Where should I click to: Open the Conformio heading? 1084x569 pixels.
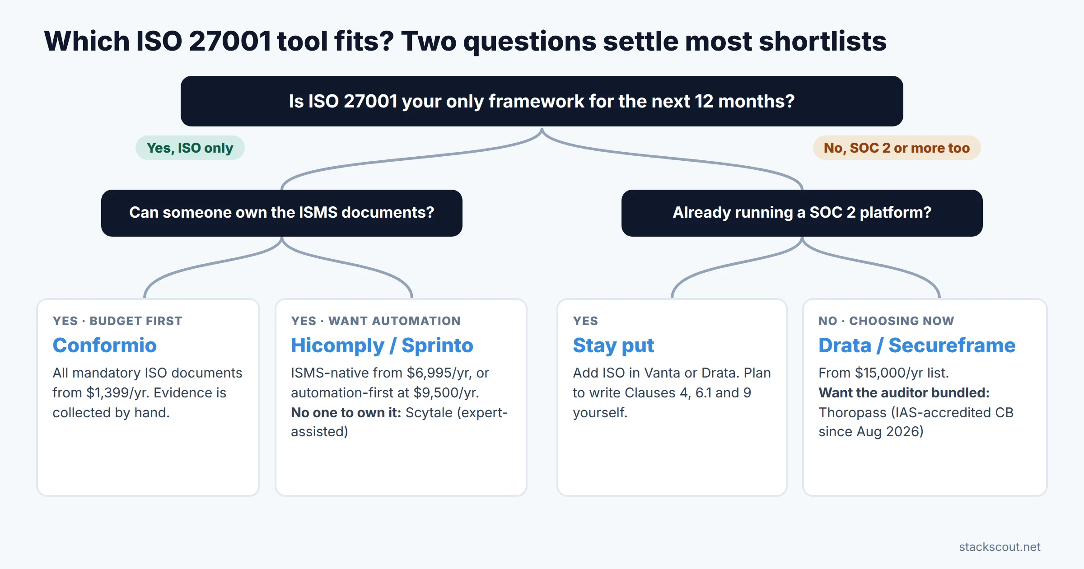coord(105,345)
